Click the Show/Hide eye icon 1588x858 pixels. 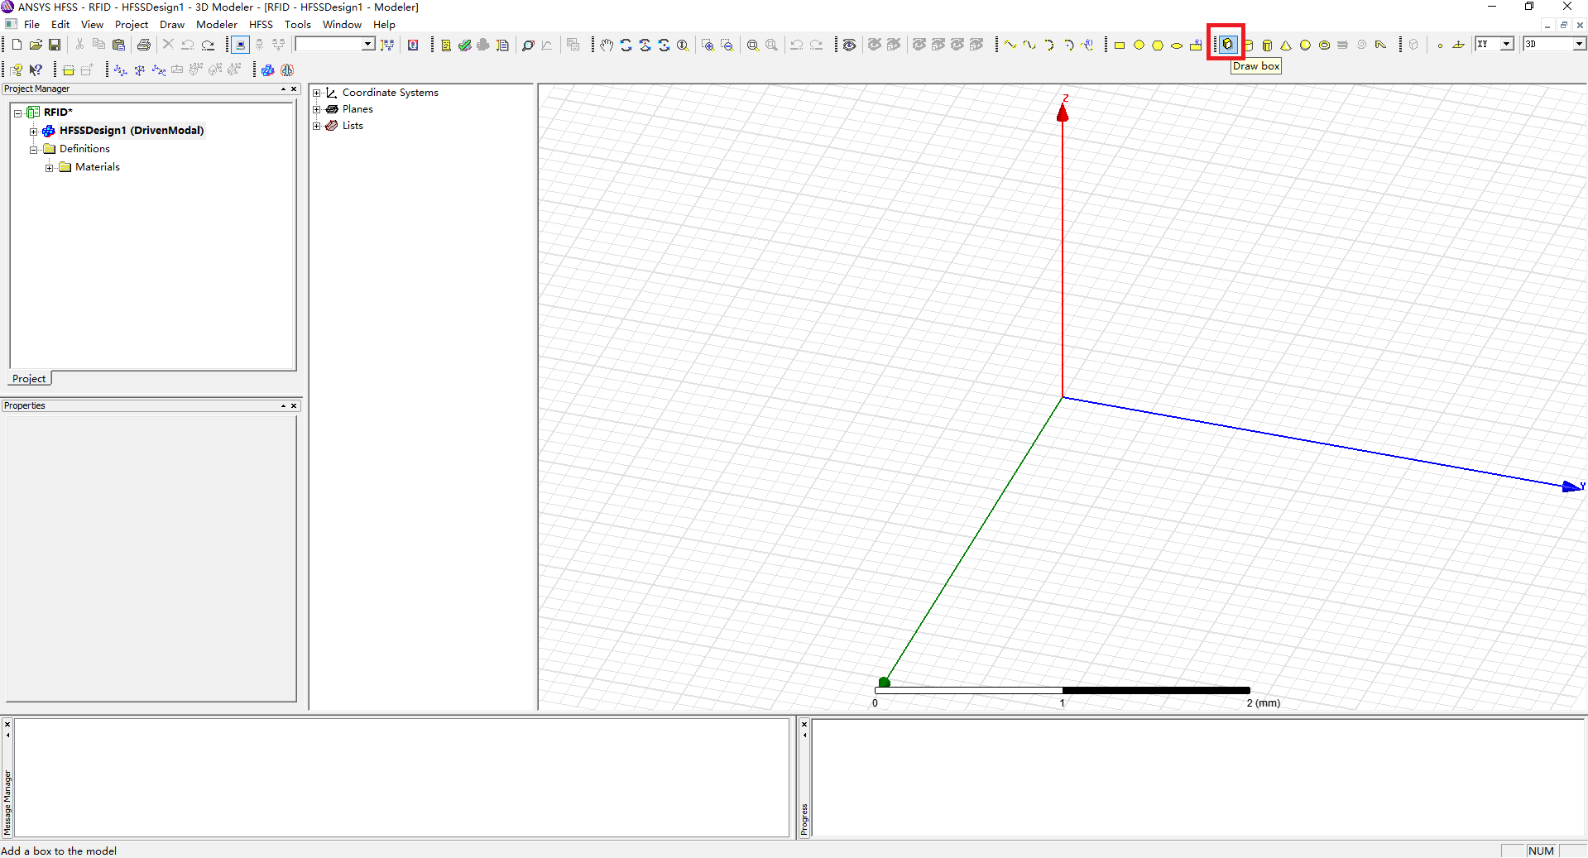pyautogui.click(x=849, y=45)
